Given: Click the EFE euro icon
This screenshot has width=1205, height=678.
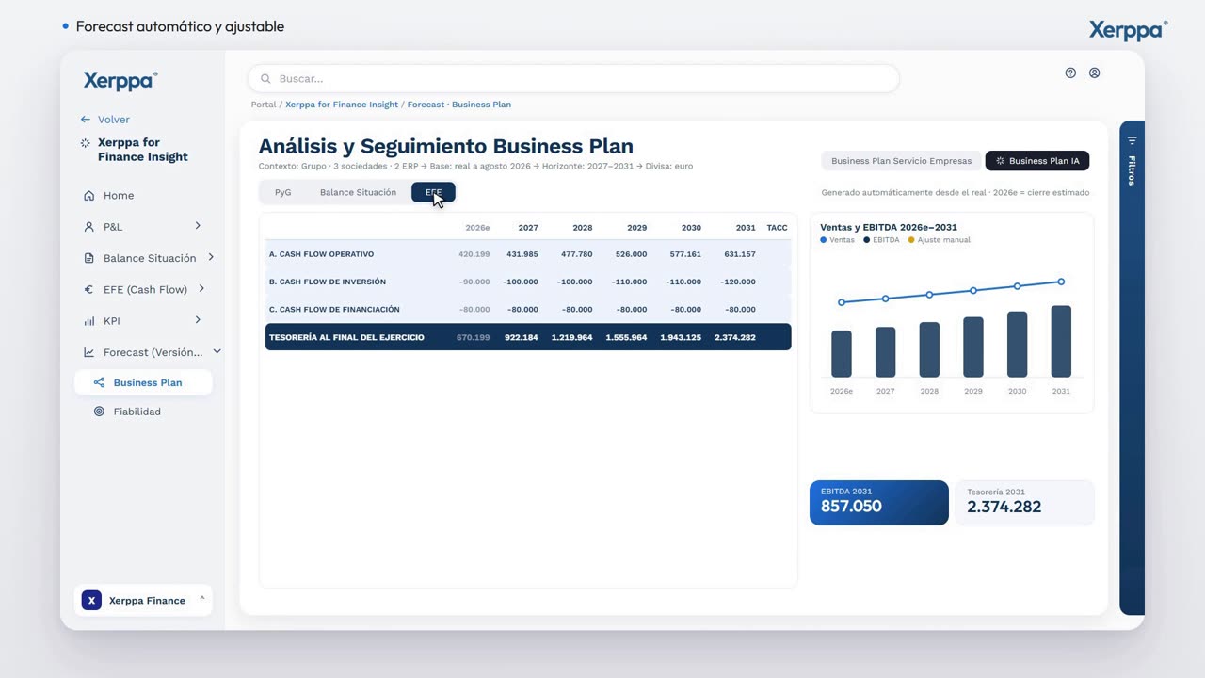Looking at the screenshot, I should 89,290.
